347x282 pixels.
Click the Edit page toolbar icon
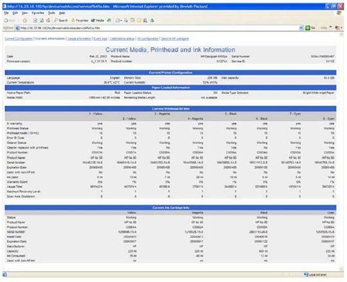coord(132,21)
